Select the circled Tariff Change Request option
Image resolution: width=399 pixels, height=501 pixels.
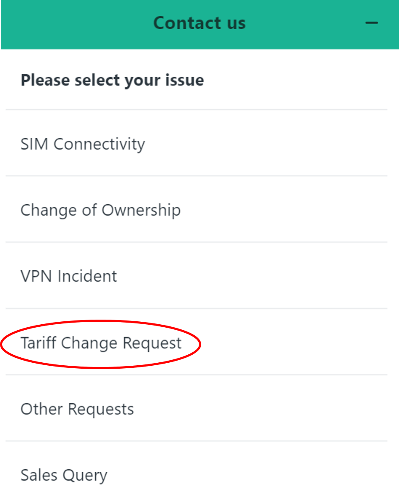click(x=101, y=343)
